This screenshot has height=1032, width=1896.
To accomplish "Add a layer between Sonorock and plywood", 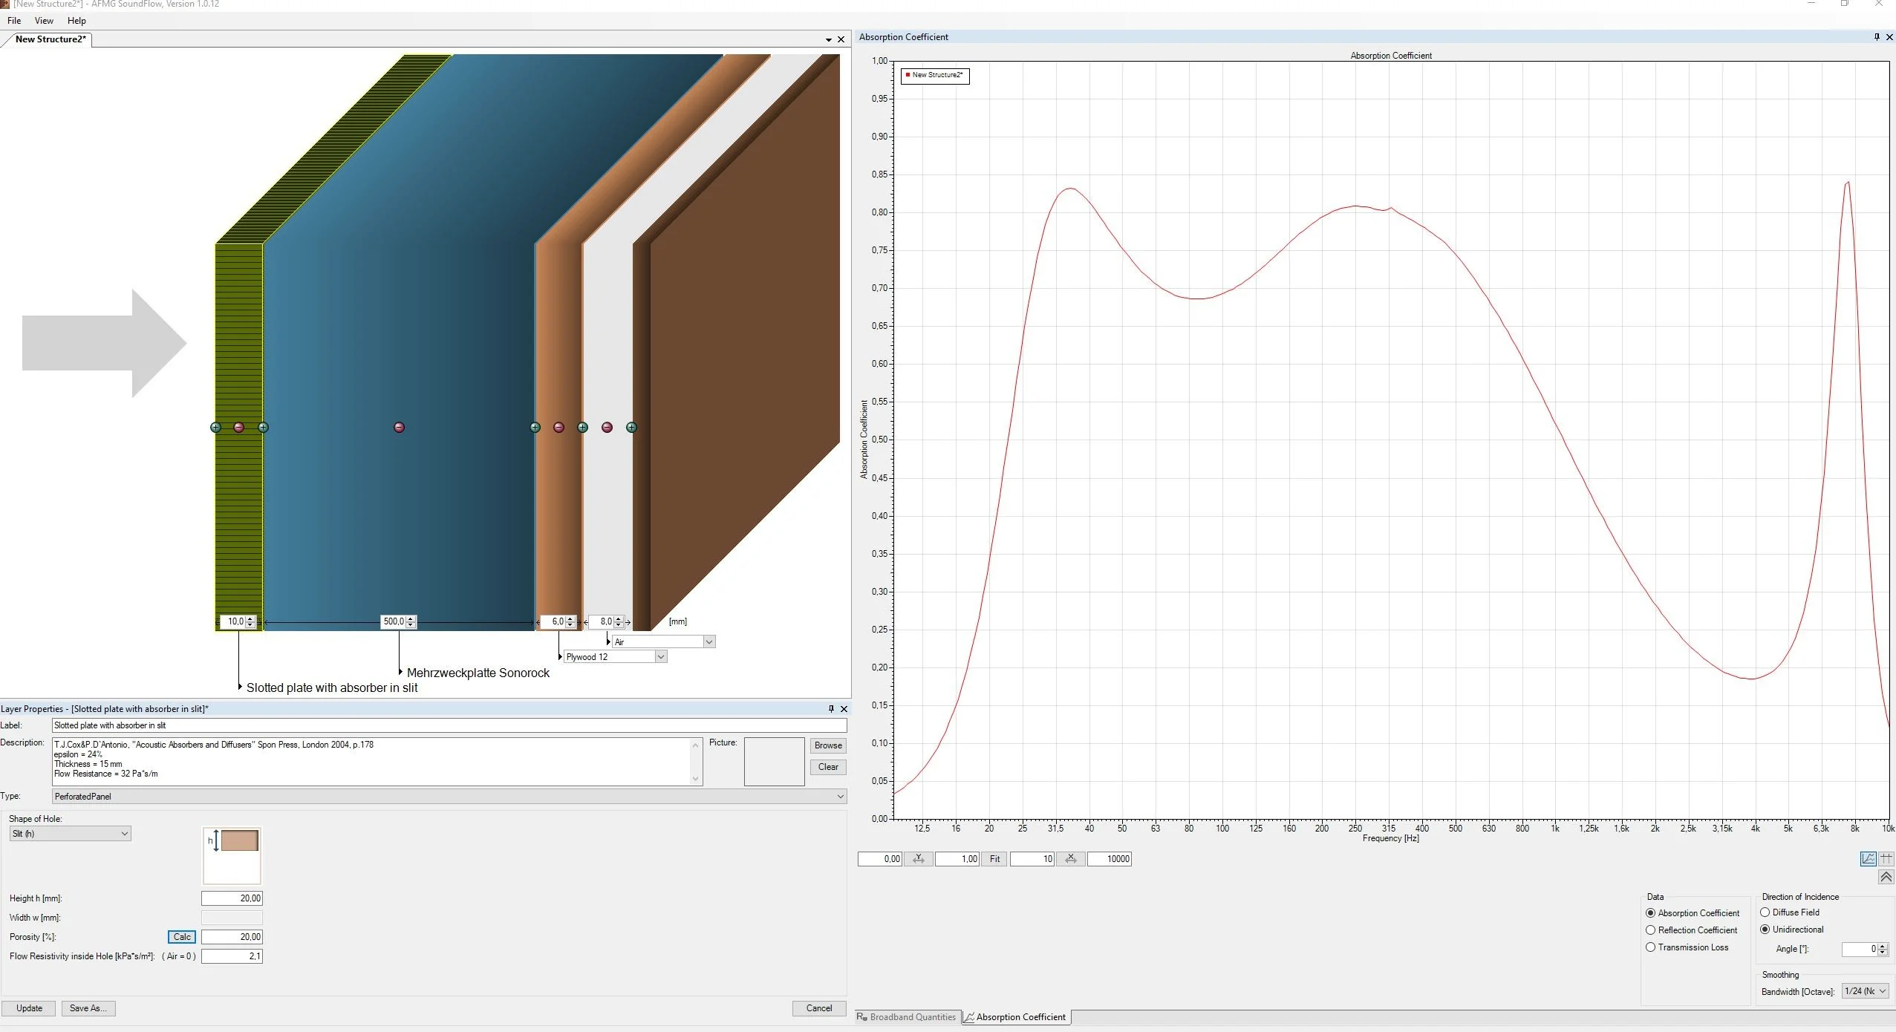I will pyautogui.click(x=535, y=427).
